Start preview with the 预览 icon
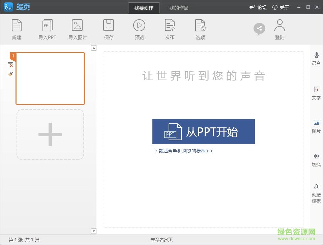This screenshot has width=323, height=245. pos(139,26)
